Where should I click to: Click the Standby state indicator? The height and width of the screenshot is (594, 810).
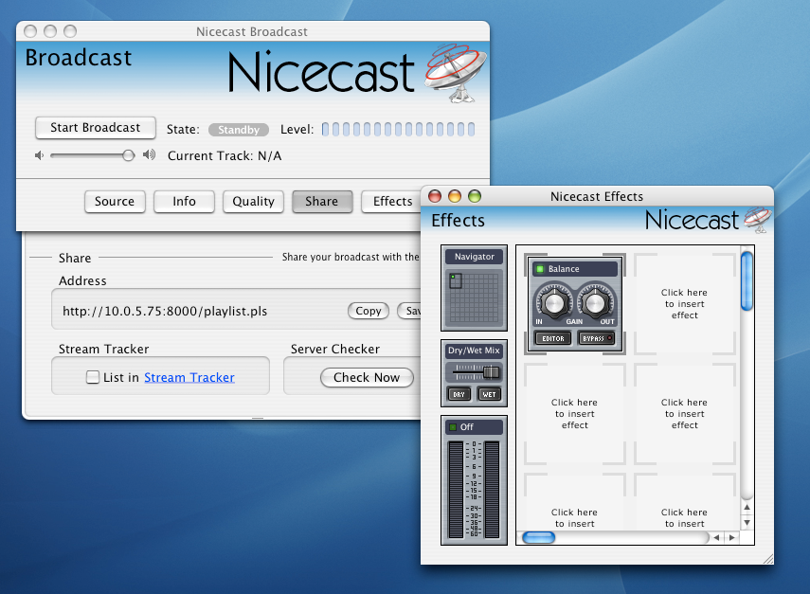pyautogui.click(x=239, y=130)
